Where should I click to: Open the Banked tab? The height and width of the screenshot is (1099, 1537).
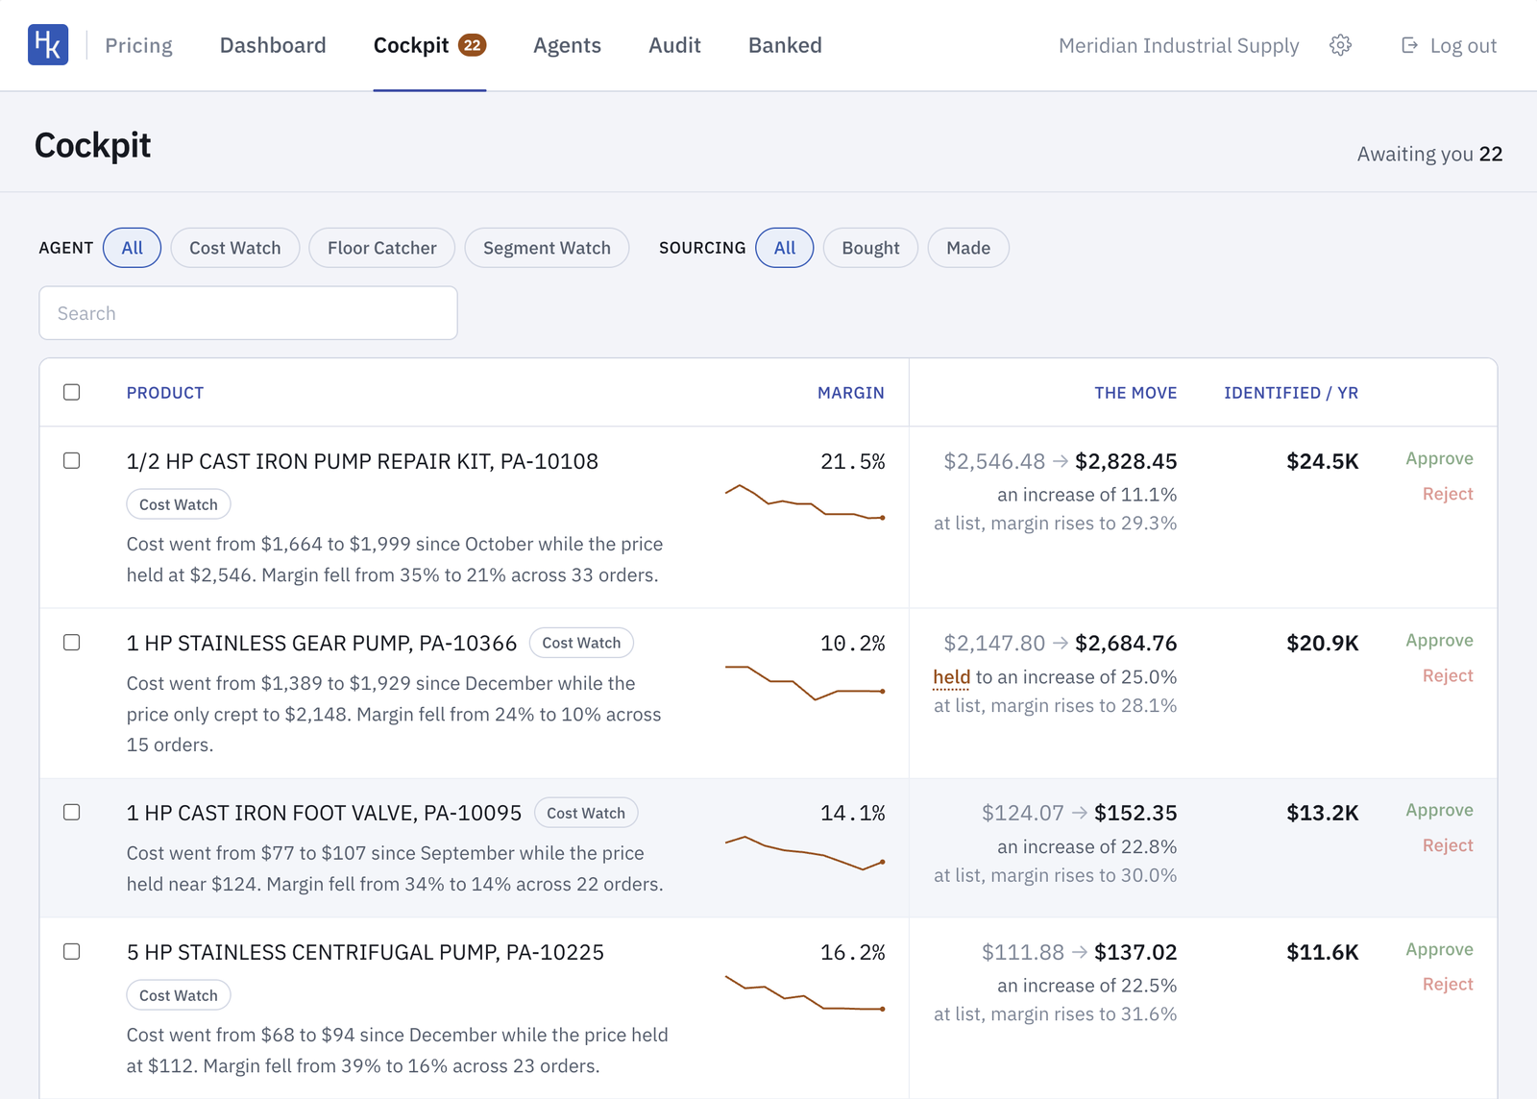[785, 45]
